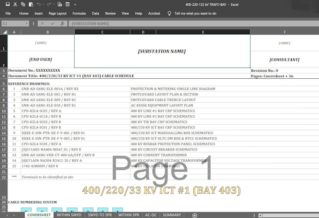
Task: Click the [END USER] cell
Action: [x=41, y=60]
